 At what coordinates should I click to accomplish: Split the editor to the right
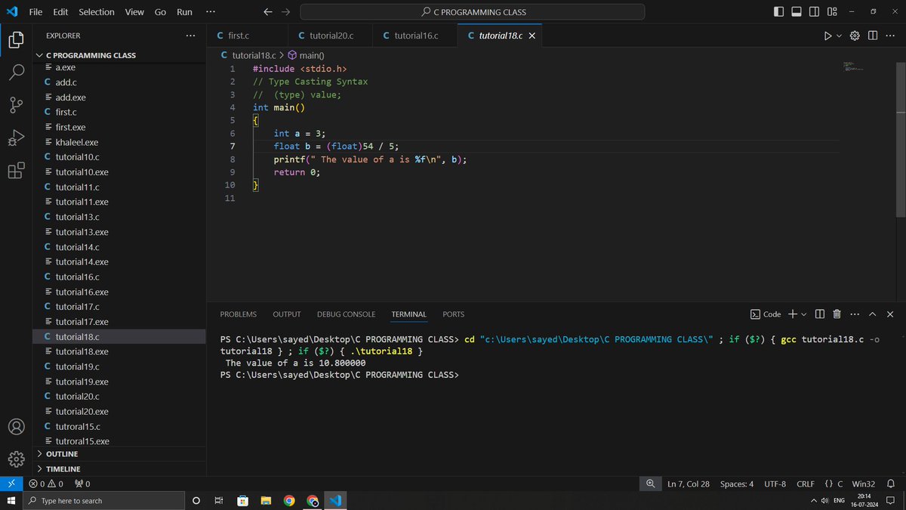873,36
